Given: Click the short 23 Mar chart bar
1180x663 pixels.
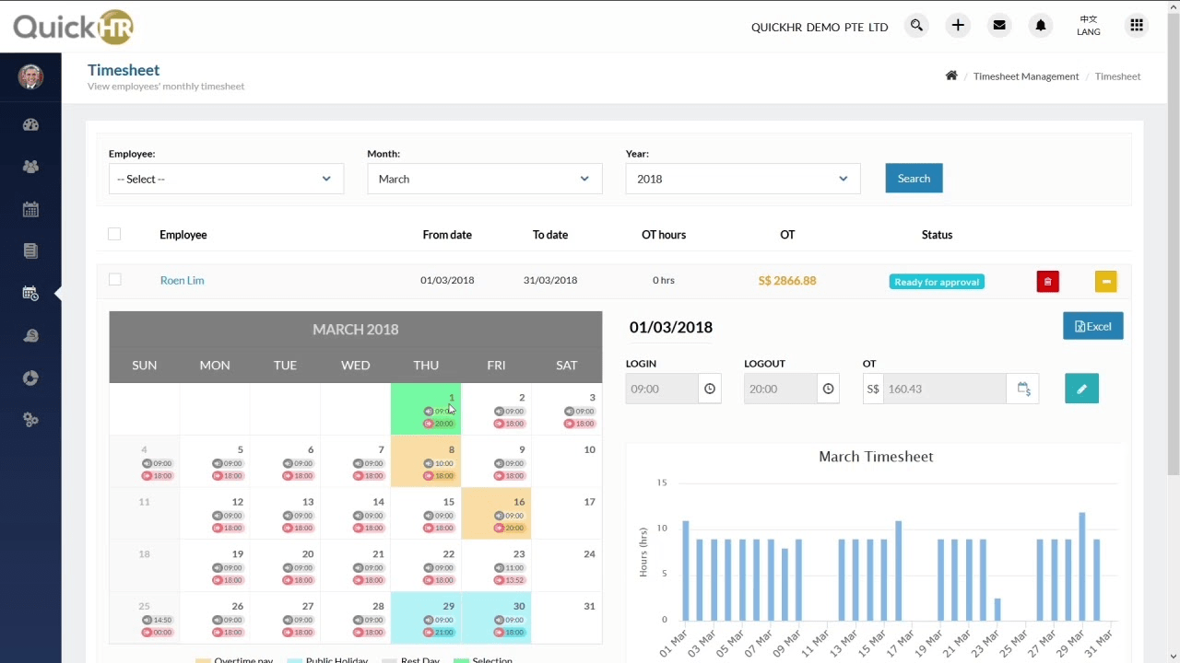Looking at the screenshot, I should point(997,610).
